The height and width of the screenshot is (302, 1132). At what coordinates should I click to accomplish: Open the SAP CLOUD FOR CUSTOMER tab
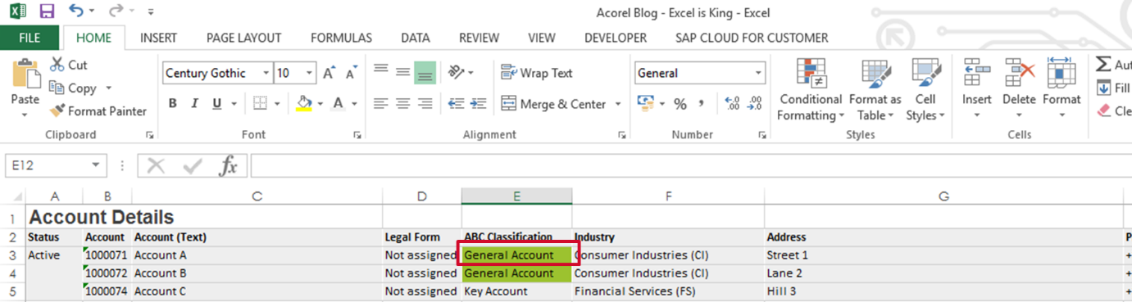pos(752,38)
